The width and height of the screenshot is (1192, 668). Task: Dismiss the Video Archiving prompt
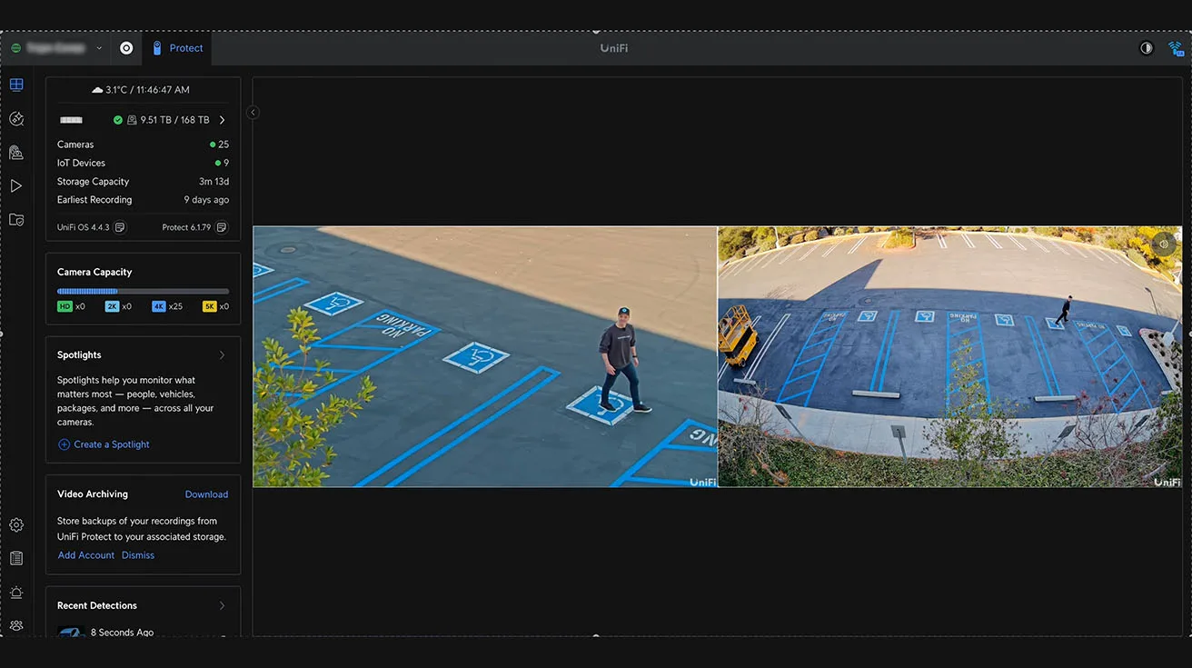pos(138,555)
